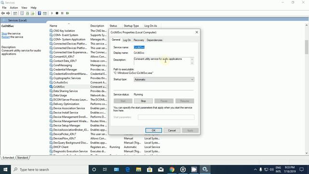Open the Startup type dropdown
The width and height of the screenshot is (309, 174).
point(164,79)
